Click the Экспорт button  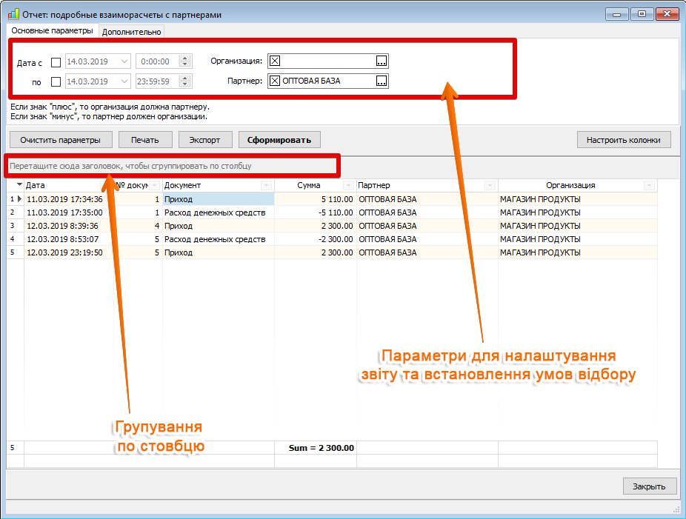(x=204, y=140)
